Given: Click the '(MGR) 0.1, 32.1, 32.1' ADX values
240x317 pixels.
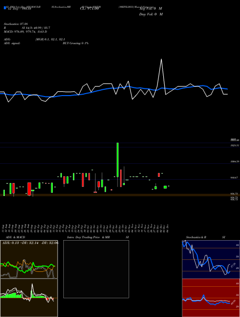Looking at the screenshot, I should point(50,39).
